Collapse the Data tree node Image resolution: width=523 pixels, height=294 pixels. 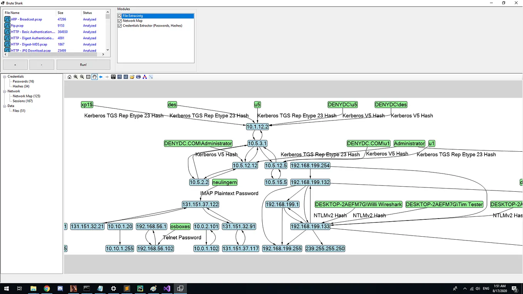coord(5,106)
